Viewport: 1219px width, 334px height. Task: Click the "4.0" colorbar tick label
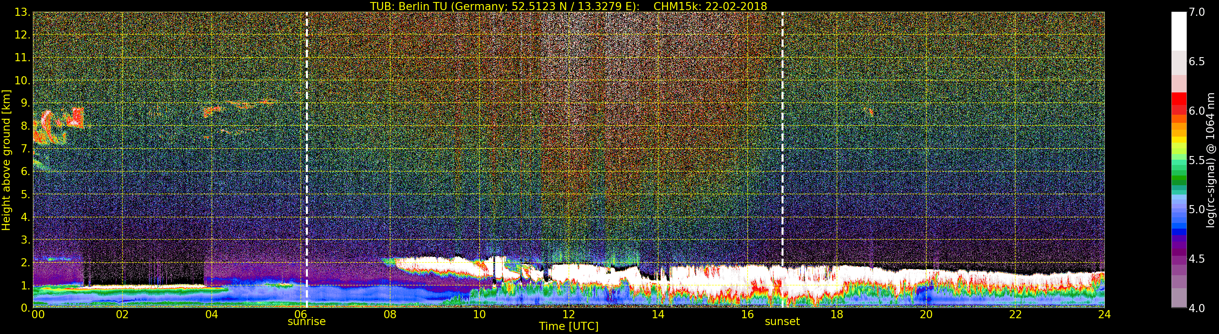[x=1197, y=308]
